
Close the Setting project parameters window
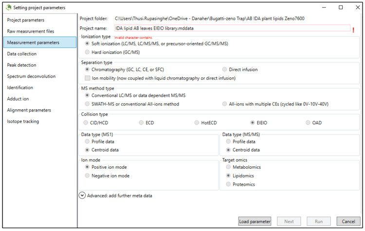click(x=354, y=7)
